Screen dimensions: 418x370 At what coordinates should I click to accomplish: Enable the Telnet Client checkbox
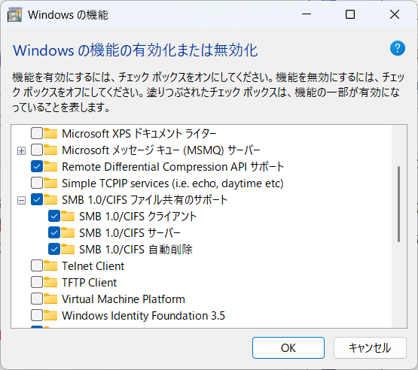point(36,265)
